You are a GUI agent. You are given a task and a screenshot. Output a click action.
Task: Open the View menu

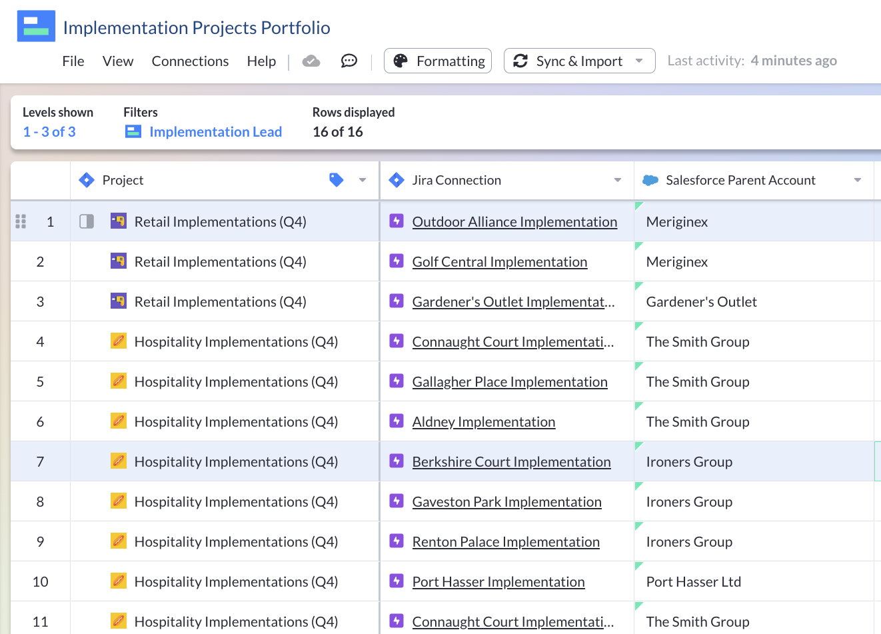click(x=117, y=61)
